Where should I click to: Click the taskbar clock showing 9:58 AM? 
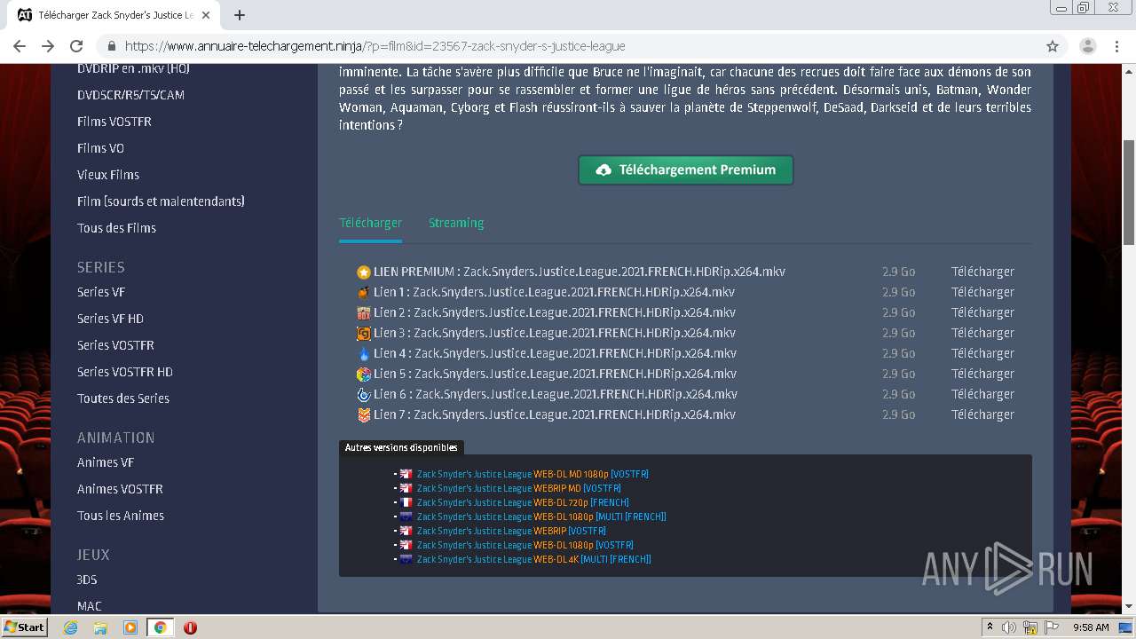[x=1091, y=627]
